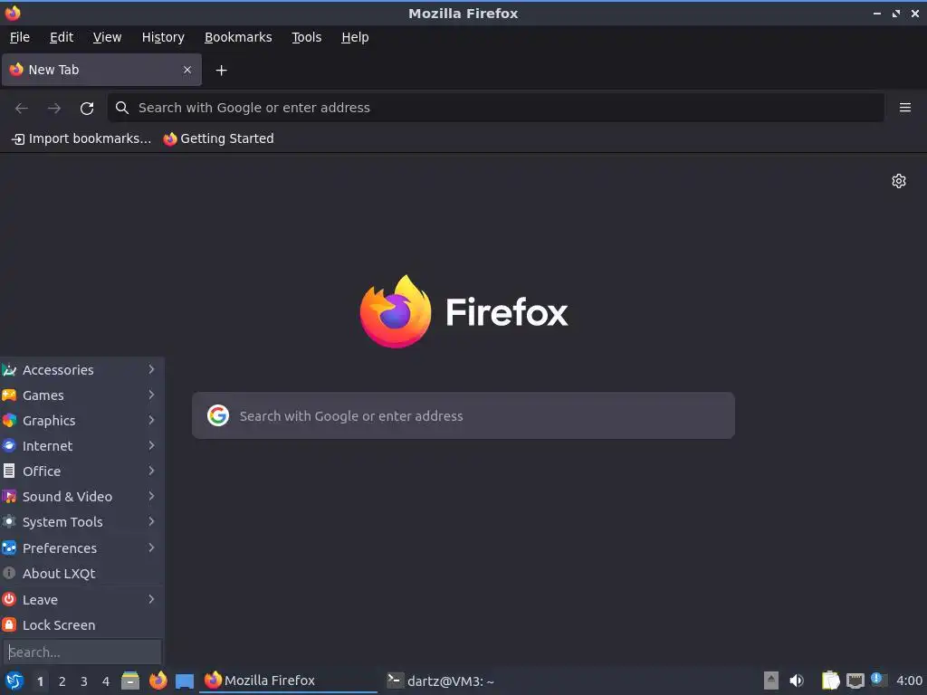Viewport: 927px width, 695px height.
Task: Launch Firefox from panel quick launch
Action: (x=158, y=681)
